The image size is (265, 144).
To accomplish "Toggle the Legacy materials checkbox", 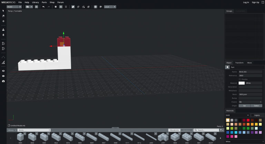I will coord(253,115).
